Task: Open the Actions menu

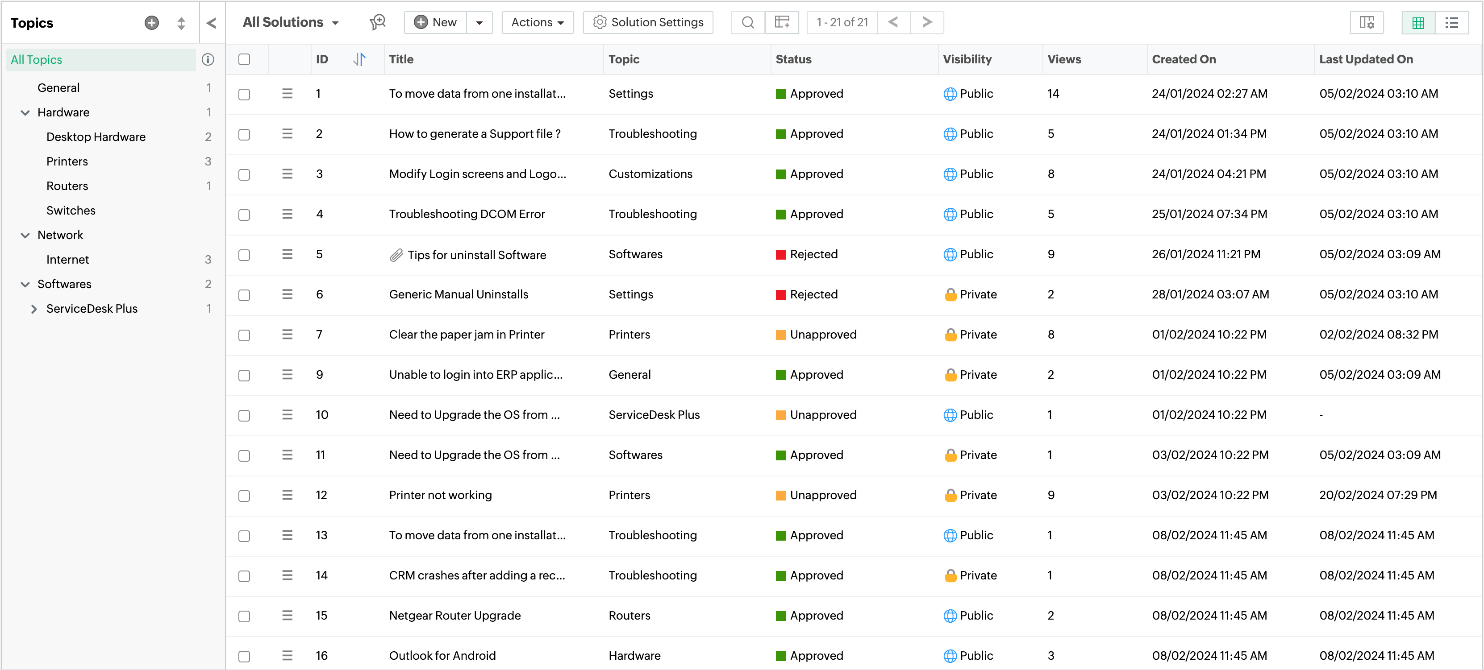Action: point(537,22)
